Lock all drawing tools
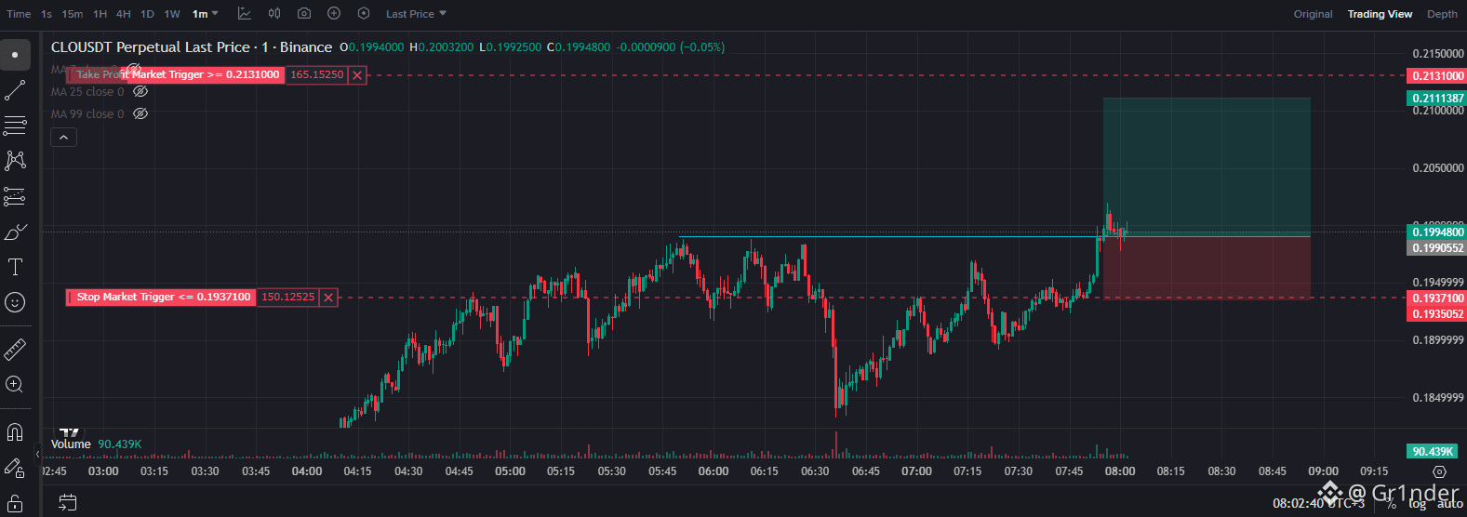The height and width of the screenshot is (517, 1467). click(15, 503)
